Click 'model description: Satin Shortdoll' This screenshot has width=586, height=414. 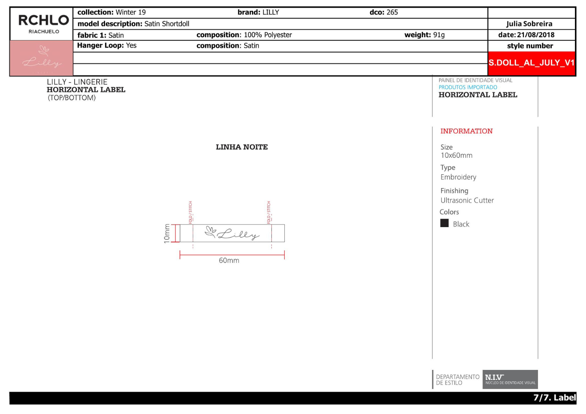[133, 24]
